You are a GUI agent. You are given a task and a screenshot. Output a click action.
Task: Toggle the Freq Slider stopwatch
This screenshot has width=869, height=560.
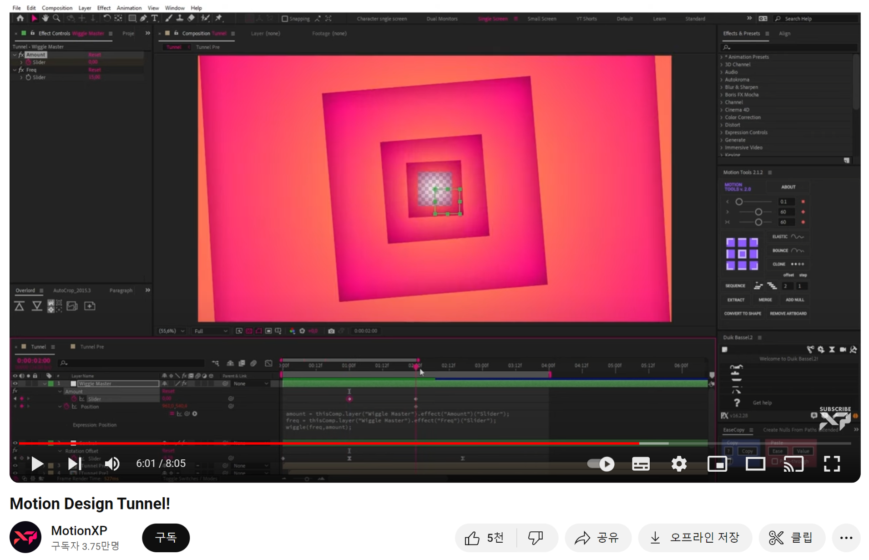coord(28,77)
